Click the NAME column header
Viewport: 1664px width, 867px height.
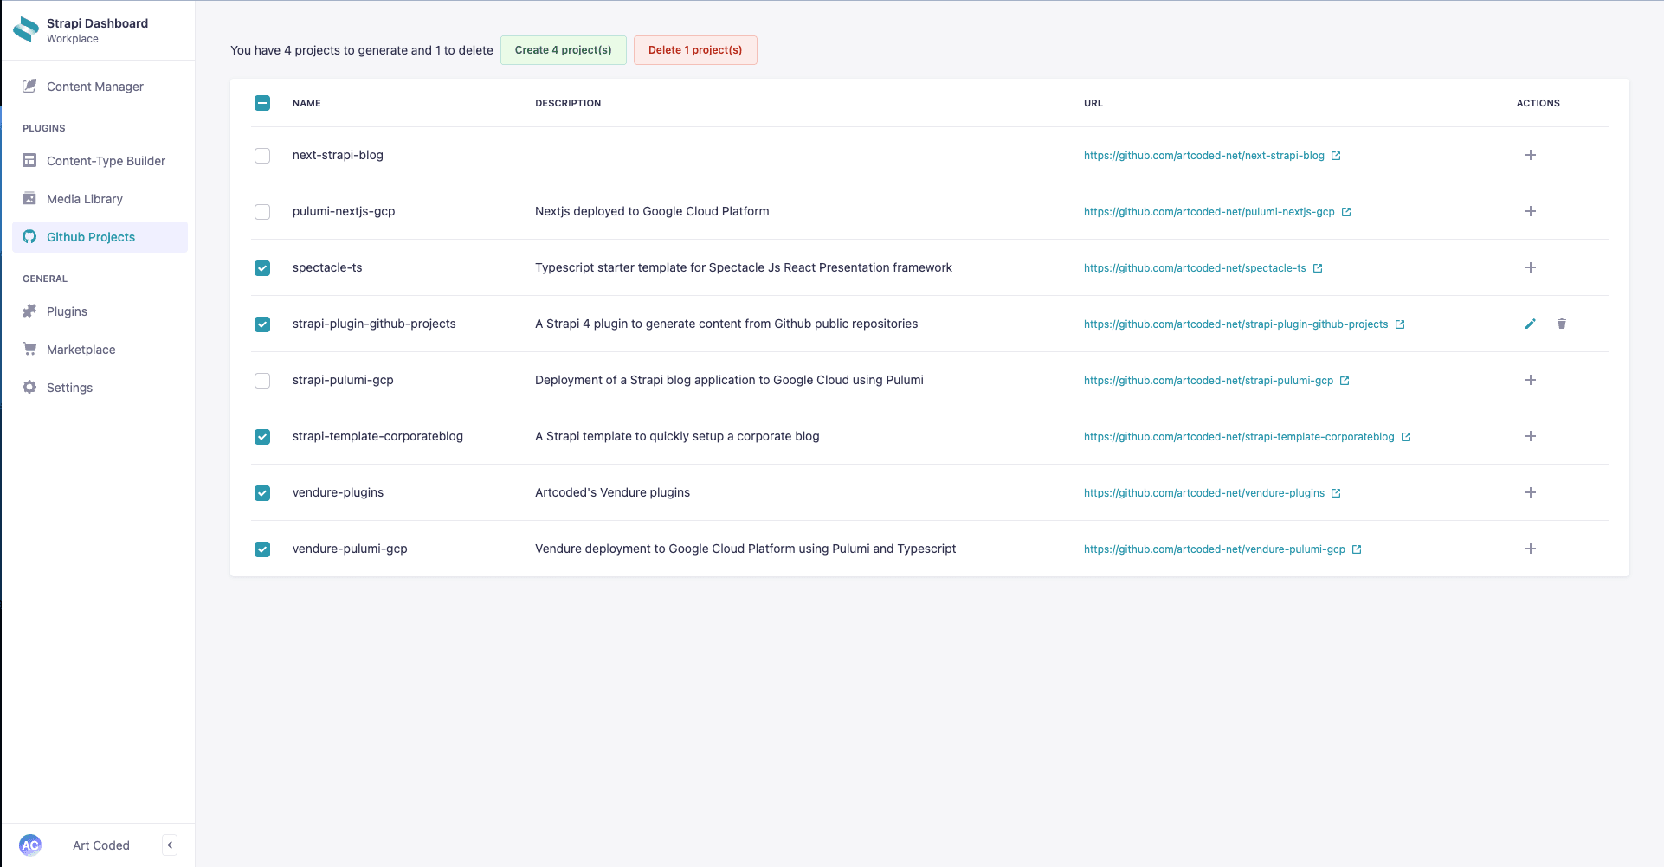tap(306, 103)
